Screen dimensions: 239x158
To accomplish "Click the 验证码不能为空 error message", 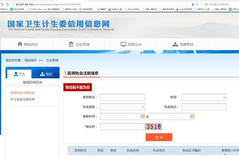I will tap(78, 87).
